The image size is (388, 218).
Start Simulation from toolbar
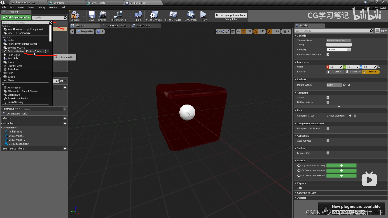(x=191, y=16)
